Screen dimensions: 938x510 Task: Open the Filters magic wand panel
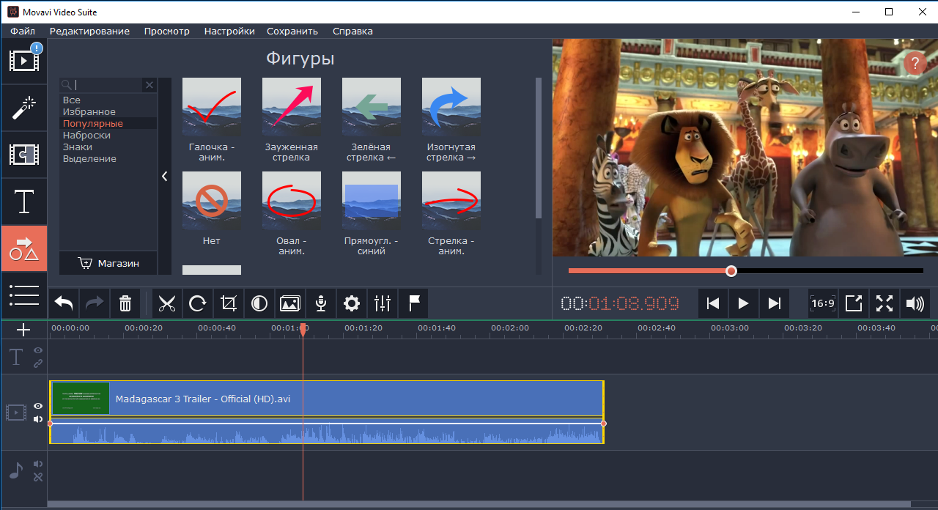(24, 108)
